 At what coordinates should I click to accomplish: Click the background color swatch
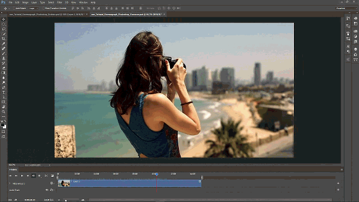5,127
